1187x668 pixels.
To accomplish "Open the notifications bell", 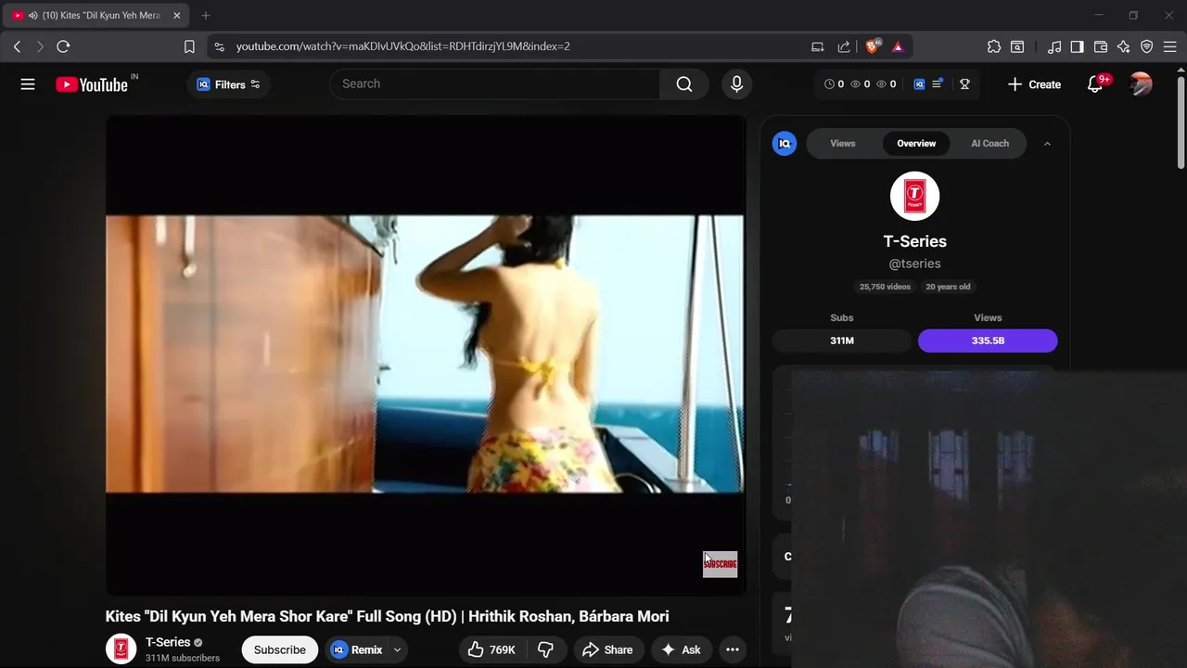I will [1095, 84].
